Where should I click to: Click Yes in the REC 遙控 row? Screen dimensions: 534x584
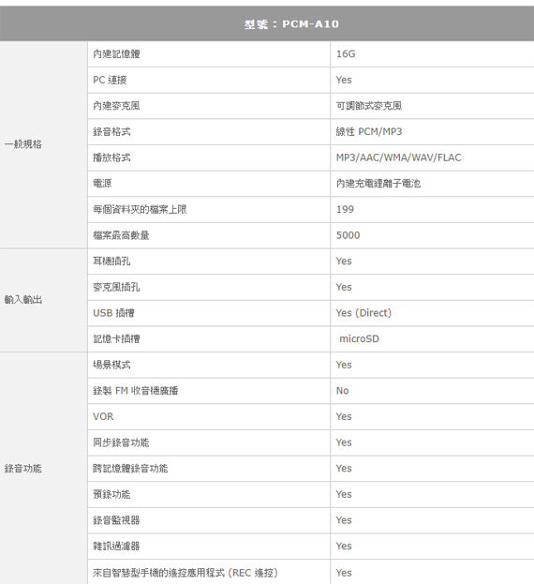click(x=344, y=573)
